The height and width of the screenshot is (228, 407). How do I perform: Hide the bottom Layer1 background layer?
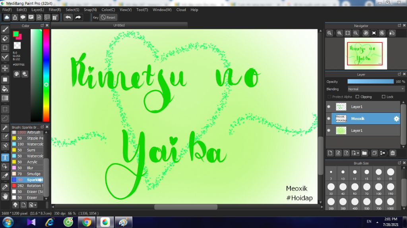(x=329, y=131)
